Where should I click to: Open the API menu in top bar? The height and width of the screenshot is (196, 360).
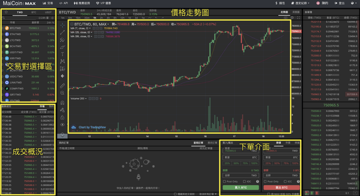pyautogui.click(x=64, y=3)
